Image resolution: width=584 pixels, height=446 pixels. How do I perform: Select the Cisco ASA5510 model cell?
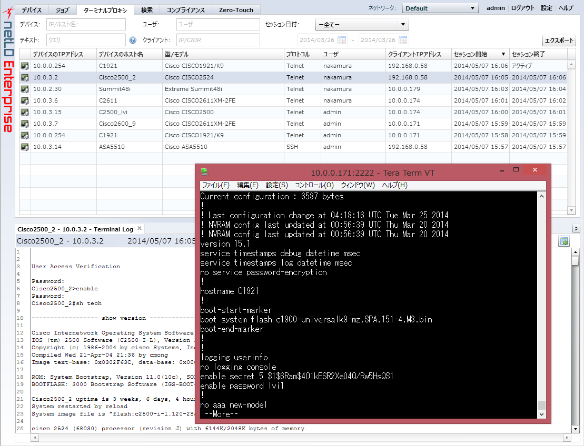(x=223, y=147)
